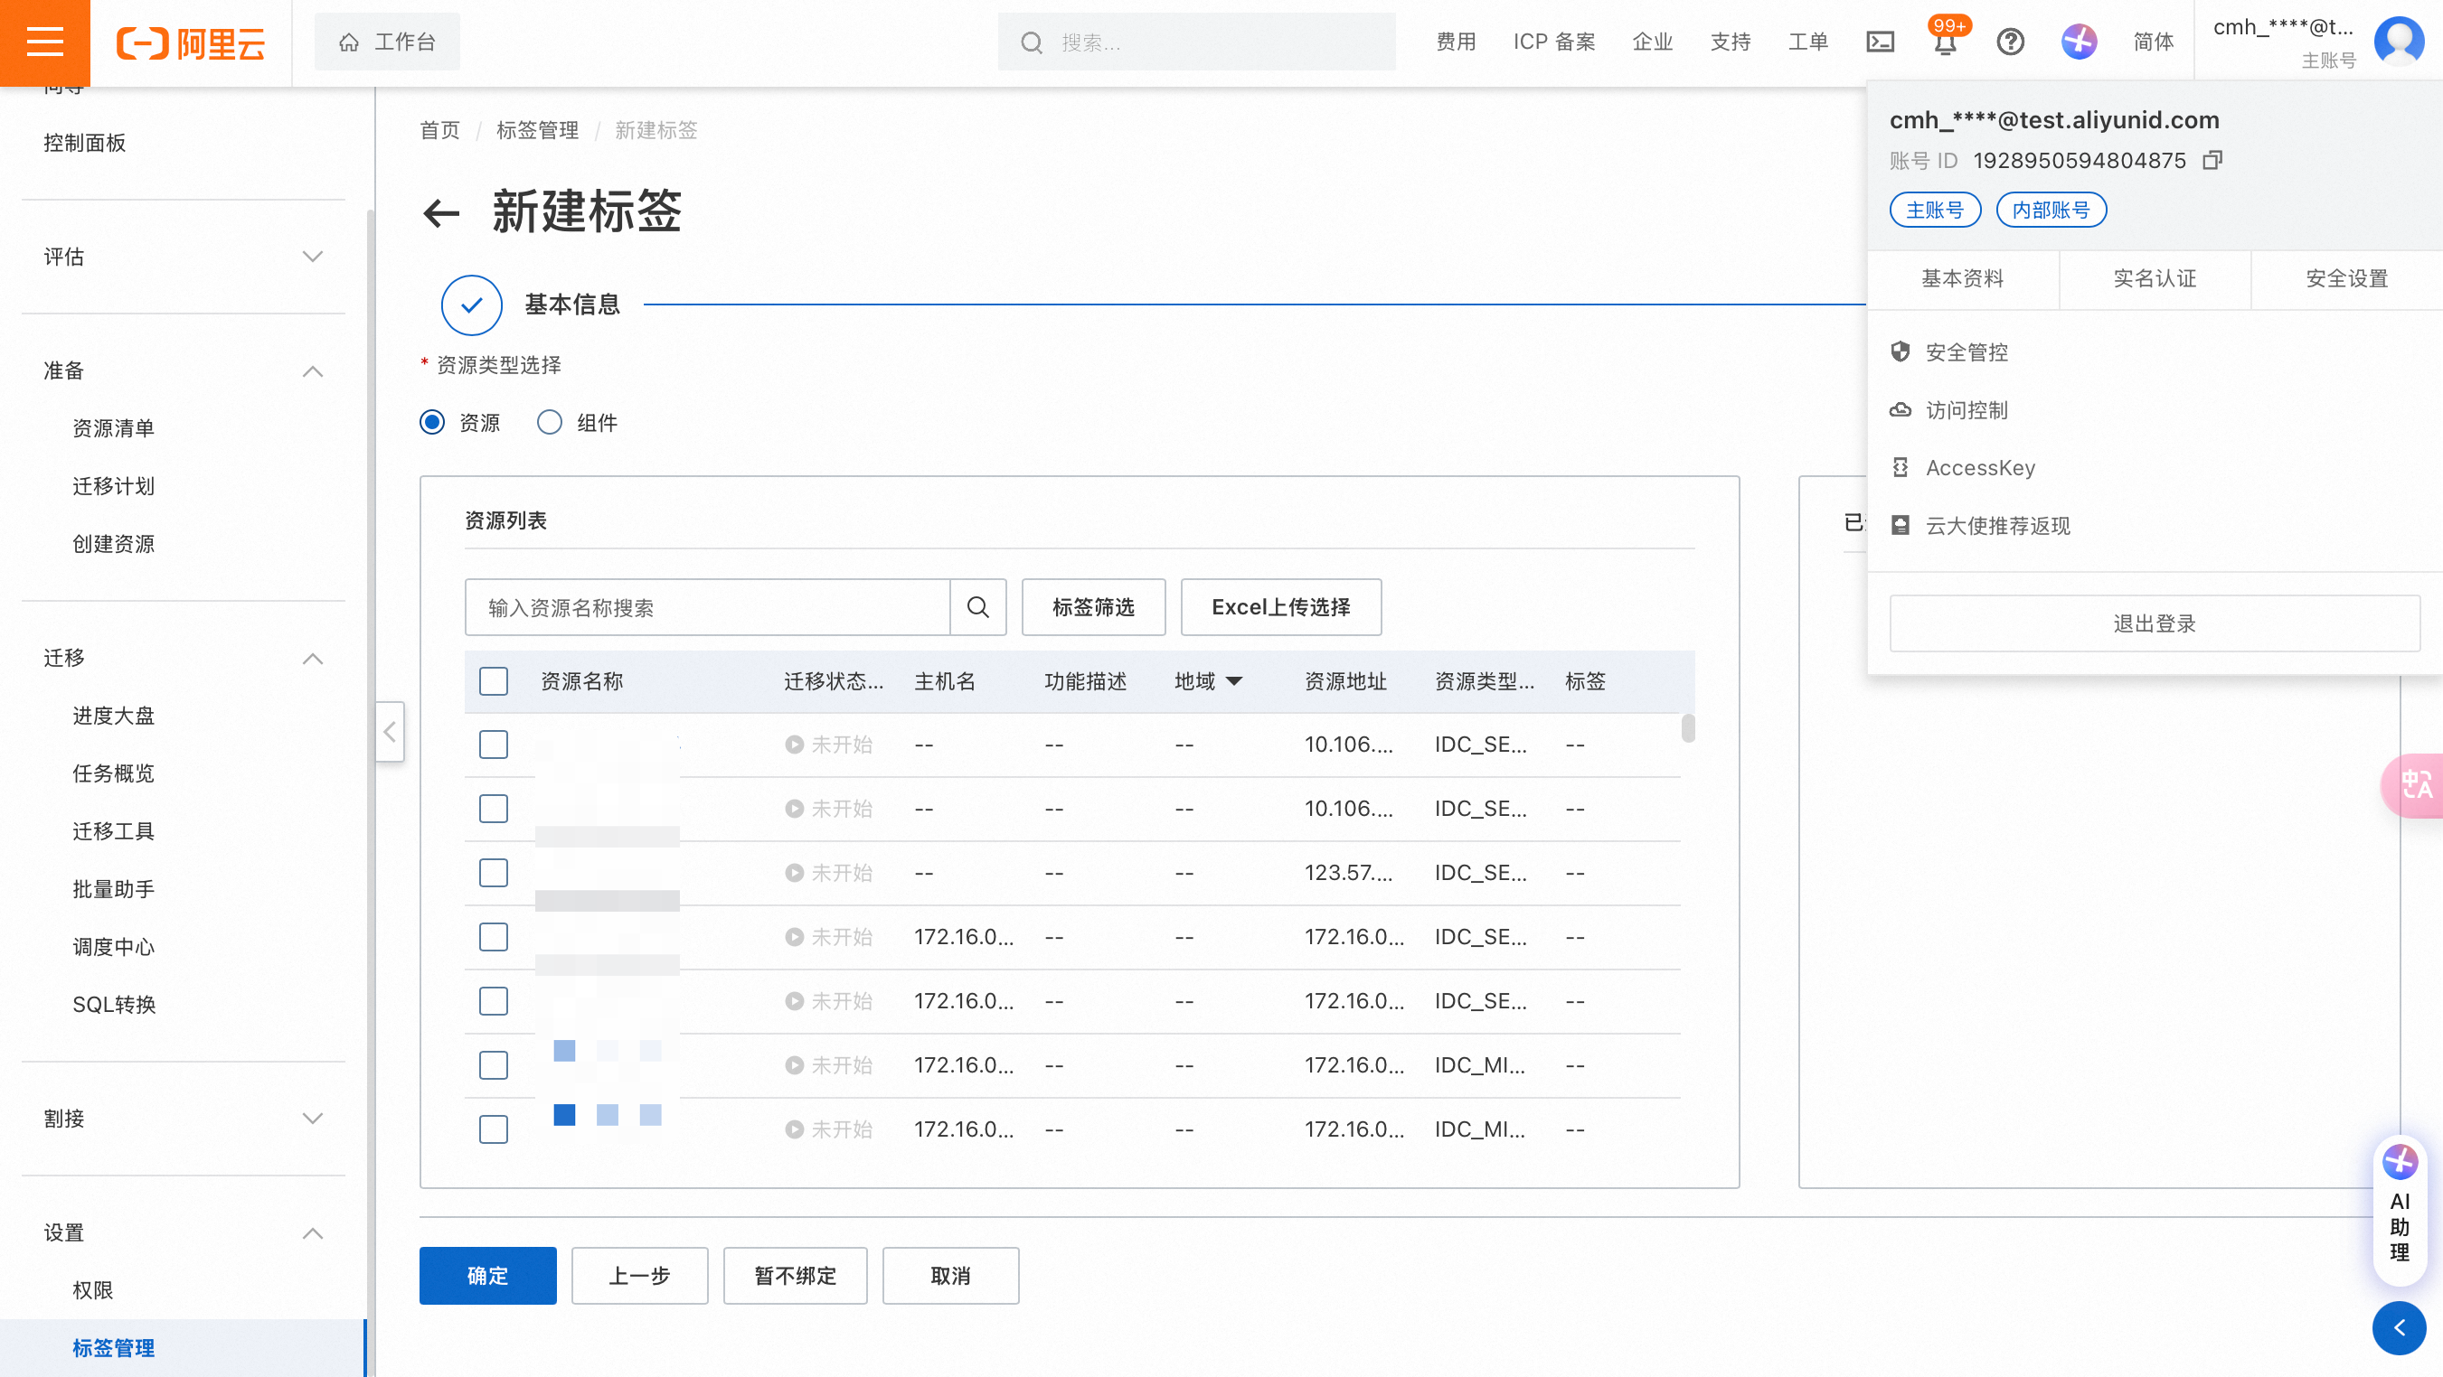This screenshot has width=2443, height=1377.
Task: Click the 云大使推荐返现 icon
Action: (x=1900, y=525)
